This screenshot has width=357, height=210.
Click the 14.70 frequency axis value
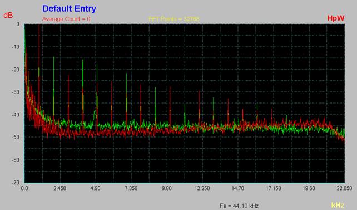click(237, 188)
